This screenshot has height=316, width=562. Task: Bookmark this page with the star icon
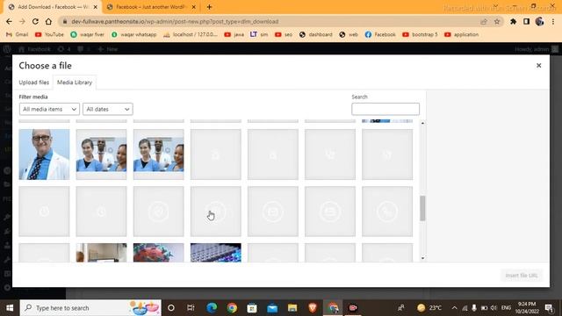point(497,21)
